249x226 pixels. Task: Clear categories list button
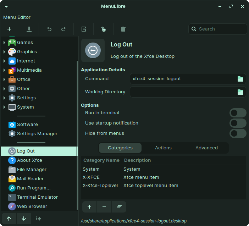[119, 207]
